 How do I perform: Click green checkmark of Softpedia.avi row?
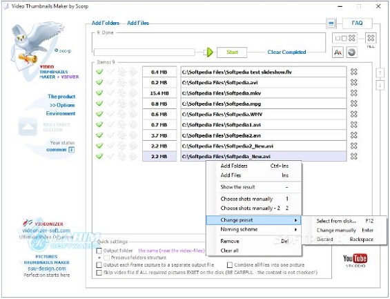[x=99, y=82]
